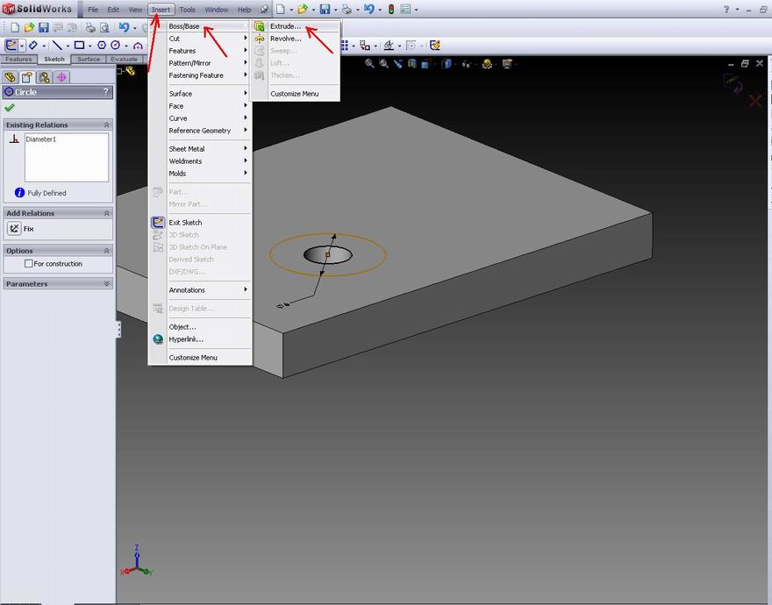Open the Tools menu
772x605 pixels.
tap(188, 10)
